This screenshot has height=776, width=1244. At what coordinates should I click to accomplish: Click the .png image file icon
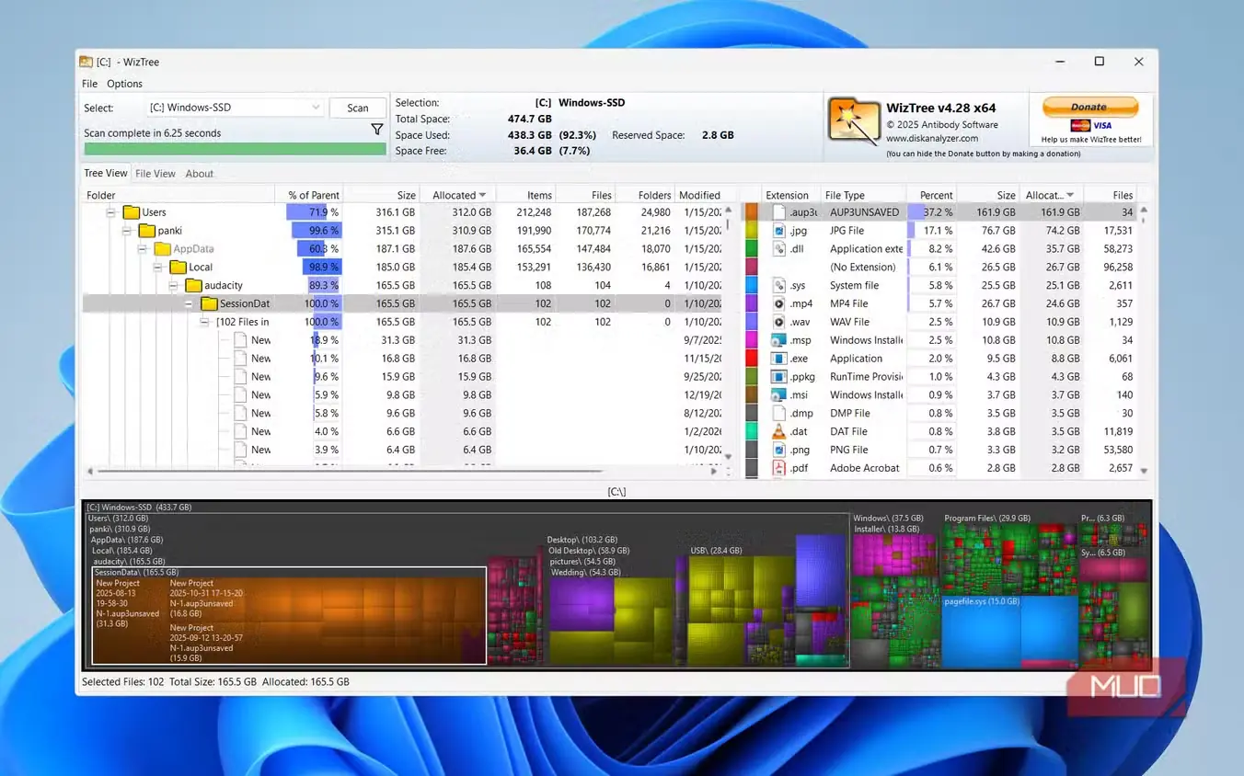pos(779,450)
